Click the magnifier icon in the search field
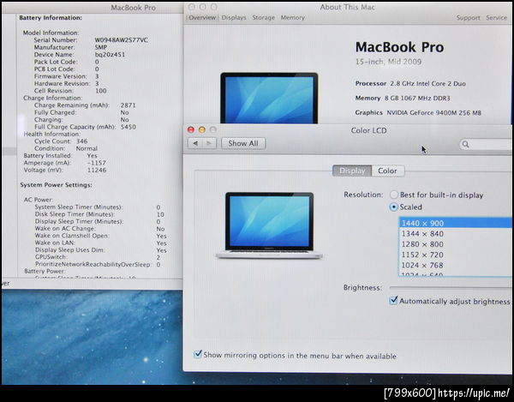Screen dimensions: 514x402 coord(465,144)
